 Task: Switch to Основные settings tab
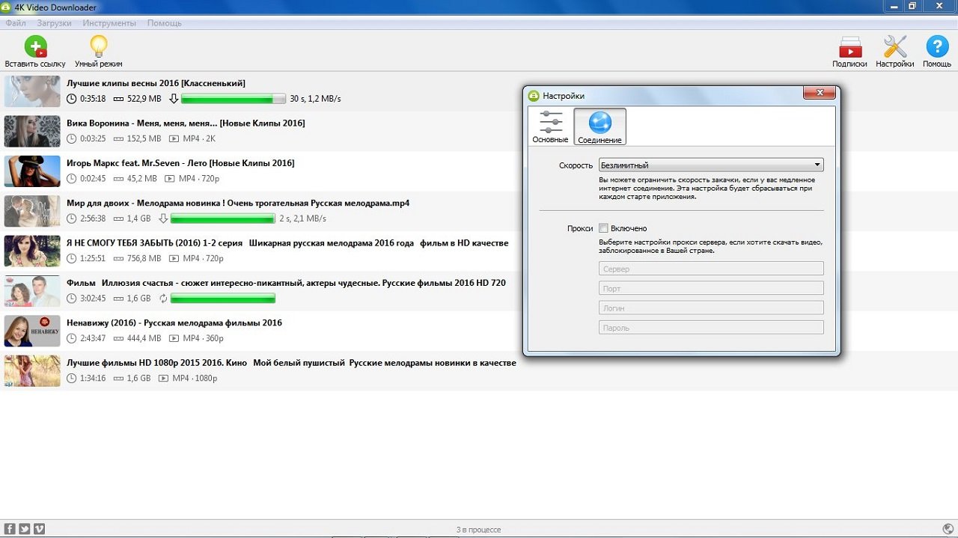click(550, 126)
